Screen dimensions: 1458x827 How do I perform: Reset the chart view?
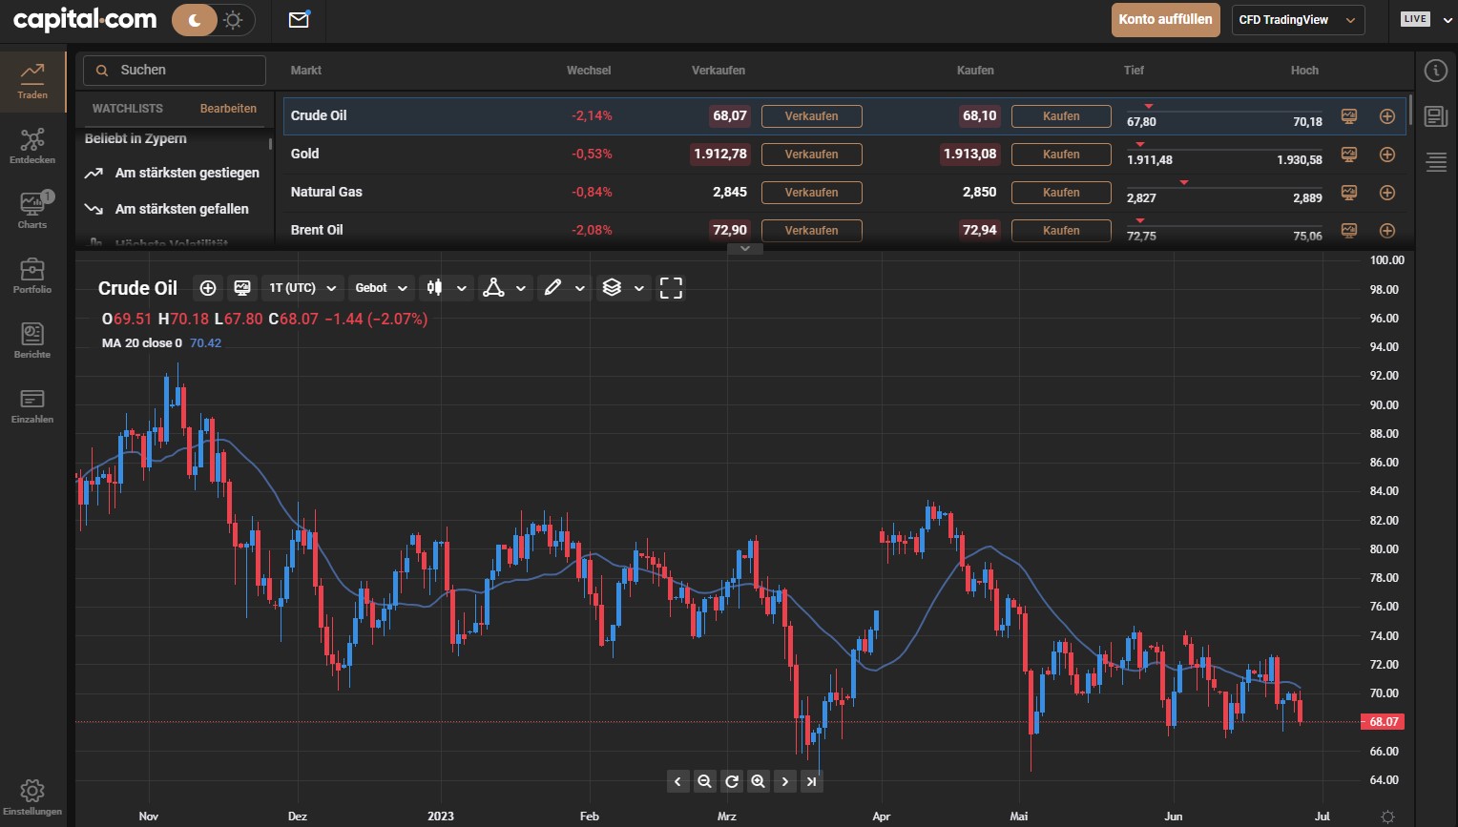pos(732,781)
